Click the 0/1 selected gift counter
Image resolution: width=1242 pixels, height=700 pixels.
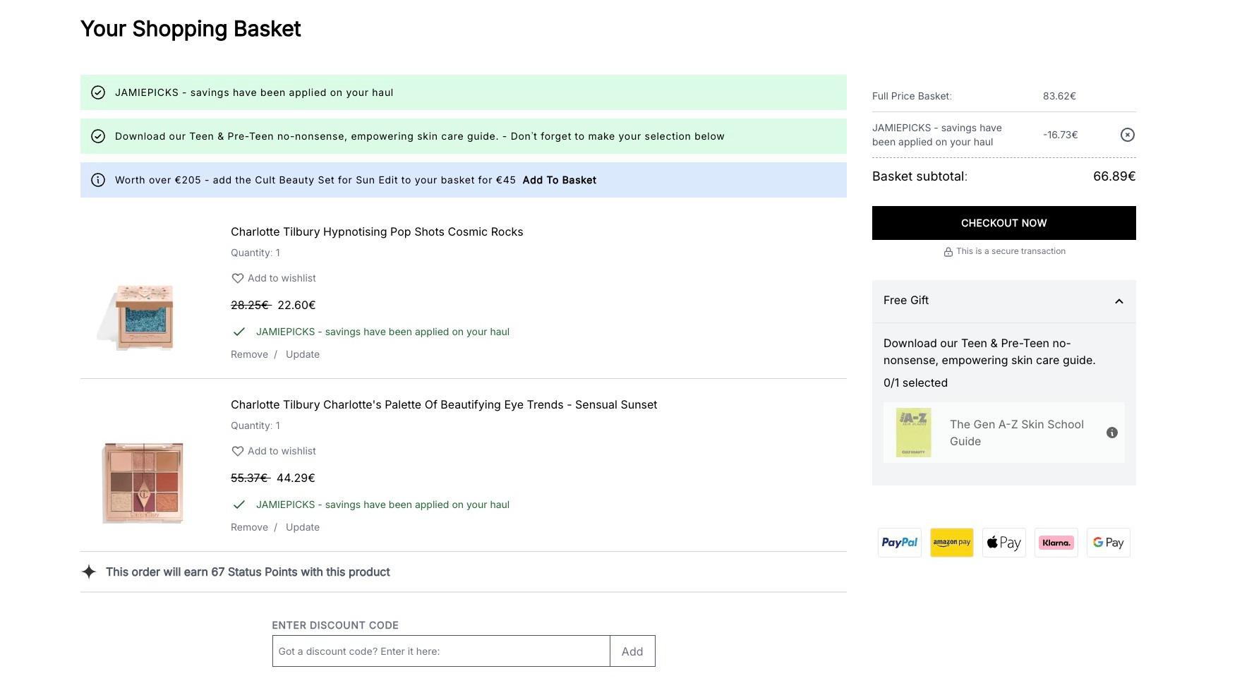coord(915,382)
